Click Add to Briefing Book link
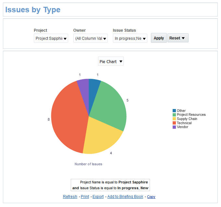221x207 pixels. tap(125, 197)
